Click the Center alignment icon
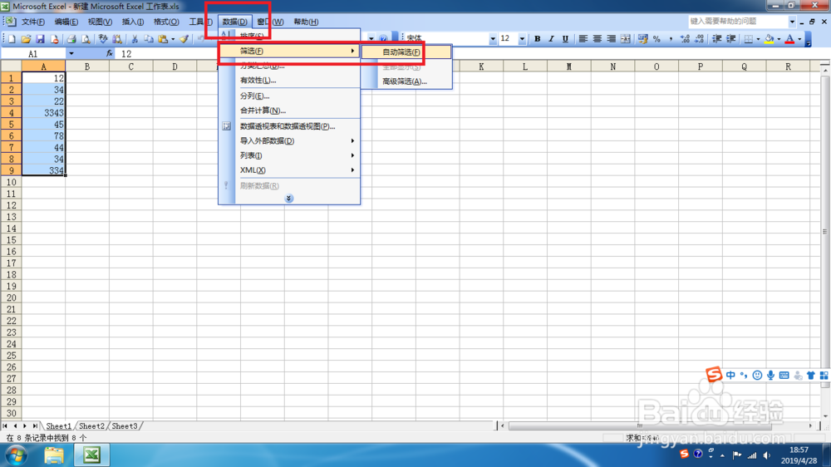This screenshot has width=831, height=467. (x=597, y=39)
